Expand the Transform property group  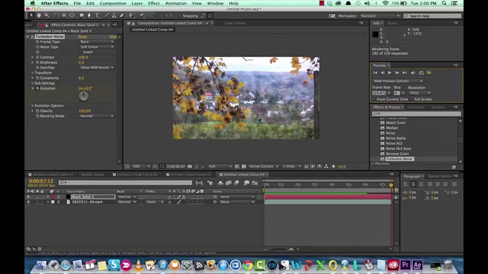coord(33,73)
